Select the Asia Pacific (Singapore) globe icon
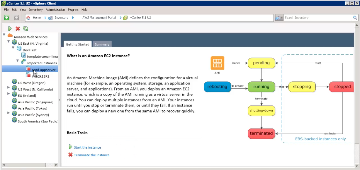 14,101
